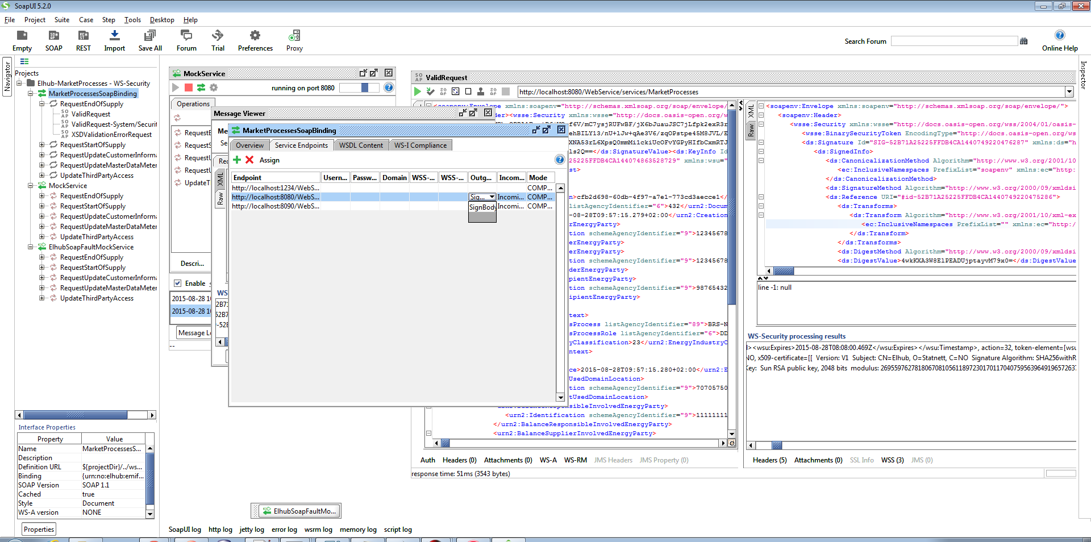
Task: Add a new endpoint with green plus
Action: [237, 160]
